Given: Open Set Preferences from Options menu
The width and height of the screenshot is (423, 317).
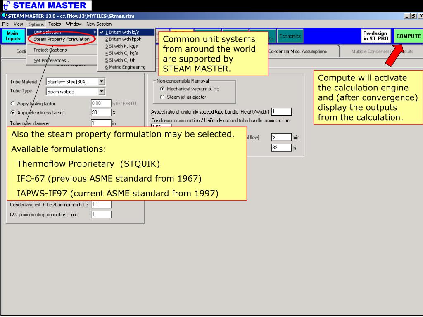Looking at the screenshot, I should pos(52,60).
